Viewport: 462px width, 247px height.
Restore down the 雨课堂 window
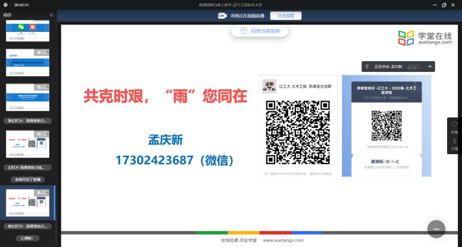(444, 5)
